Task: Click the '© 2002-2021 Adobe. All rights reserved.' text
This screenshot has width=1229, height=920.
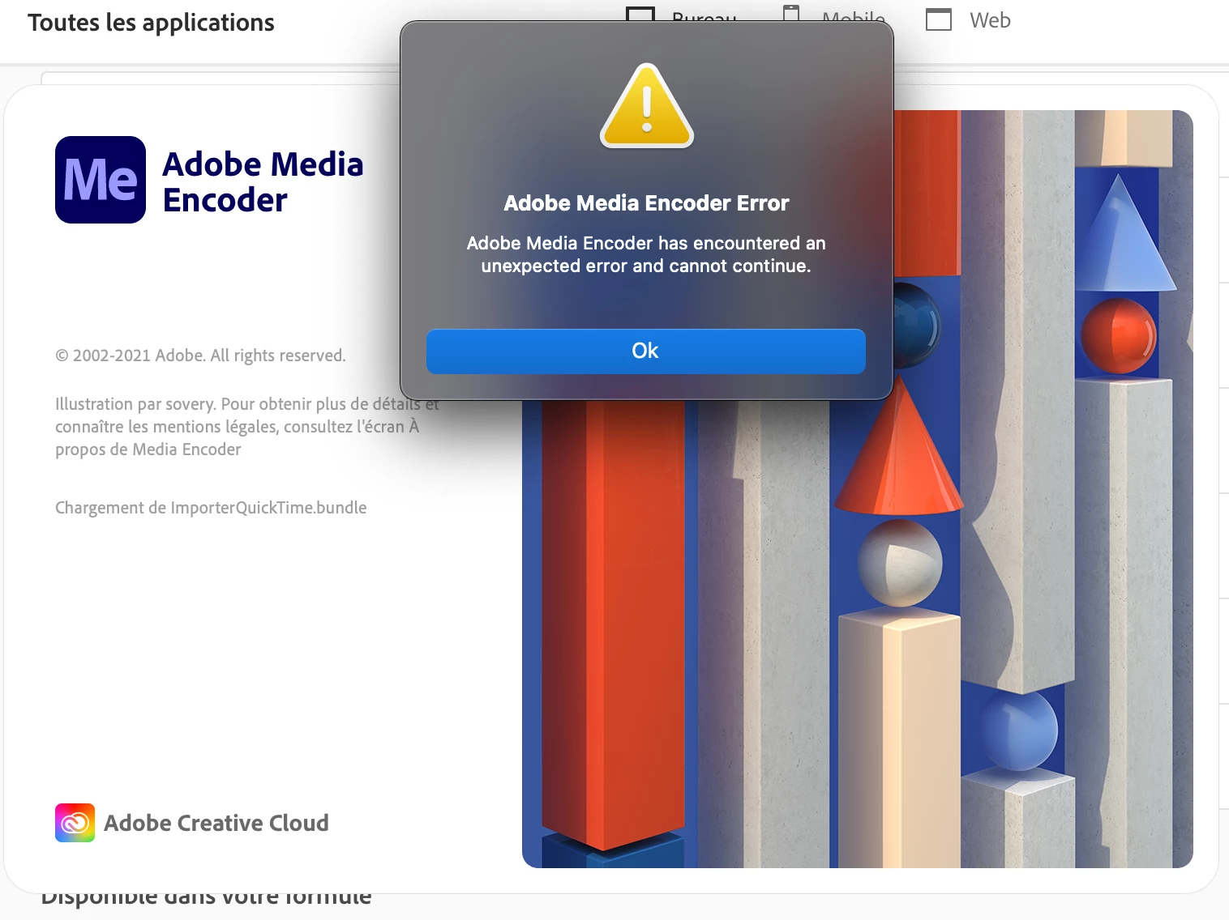Action: (x=200, y=356)
